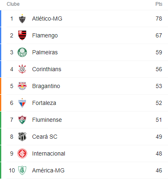168x179 pixels.
Task: Click the Internacional club crest
Action: point(22,153)
